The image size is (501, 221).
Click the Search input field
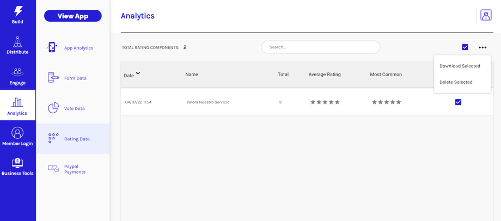click(321, 47)
